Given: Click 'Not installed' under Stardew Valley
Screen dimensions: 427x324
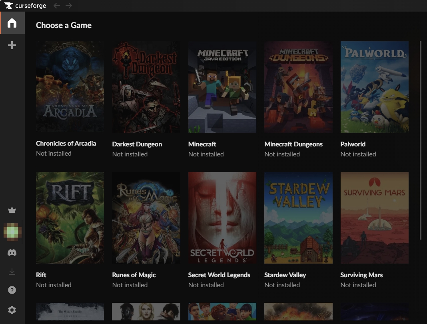Looking at the screenshot, I should tap(282, 285).
